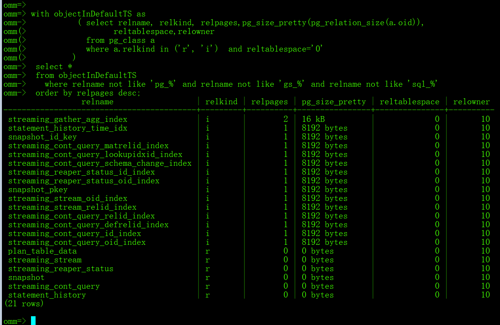This screenshot has width=500, height=325.
Task: Click the cyan cursor at the prompt
Action: tap(33, 321)
